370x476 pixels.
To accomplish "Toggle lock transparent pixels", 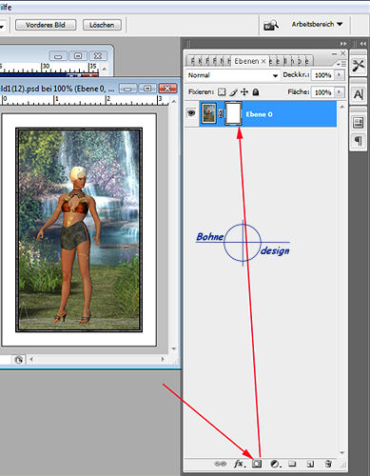I will (x=222, y=92).
